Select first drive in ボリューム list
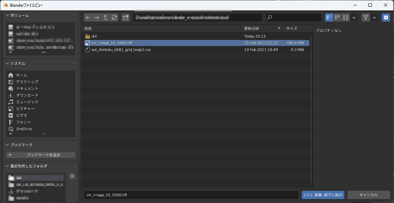Viewport: 394px width, 203px height. [x=40, y=27]
